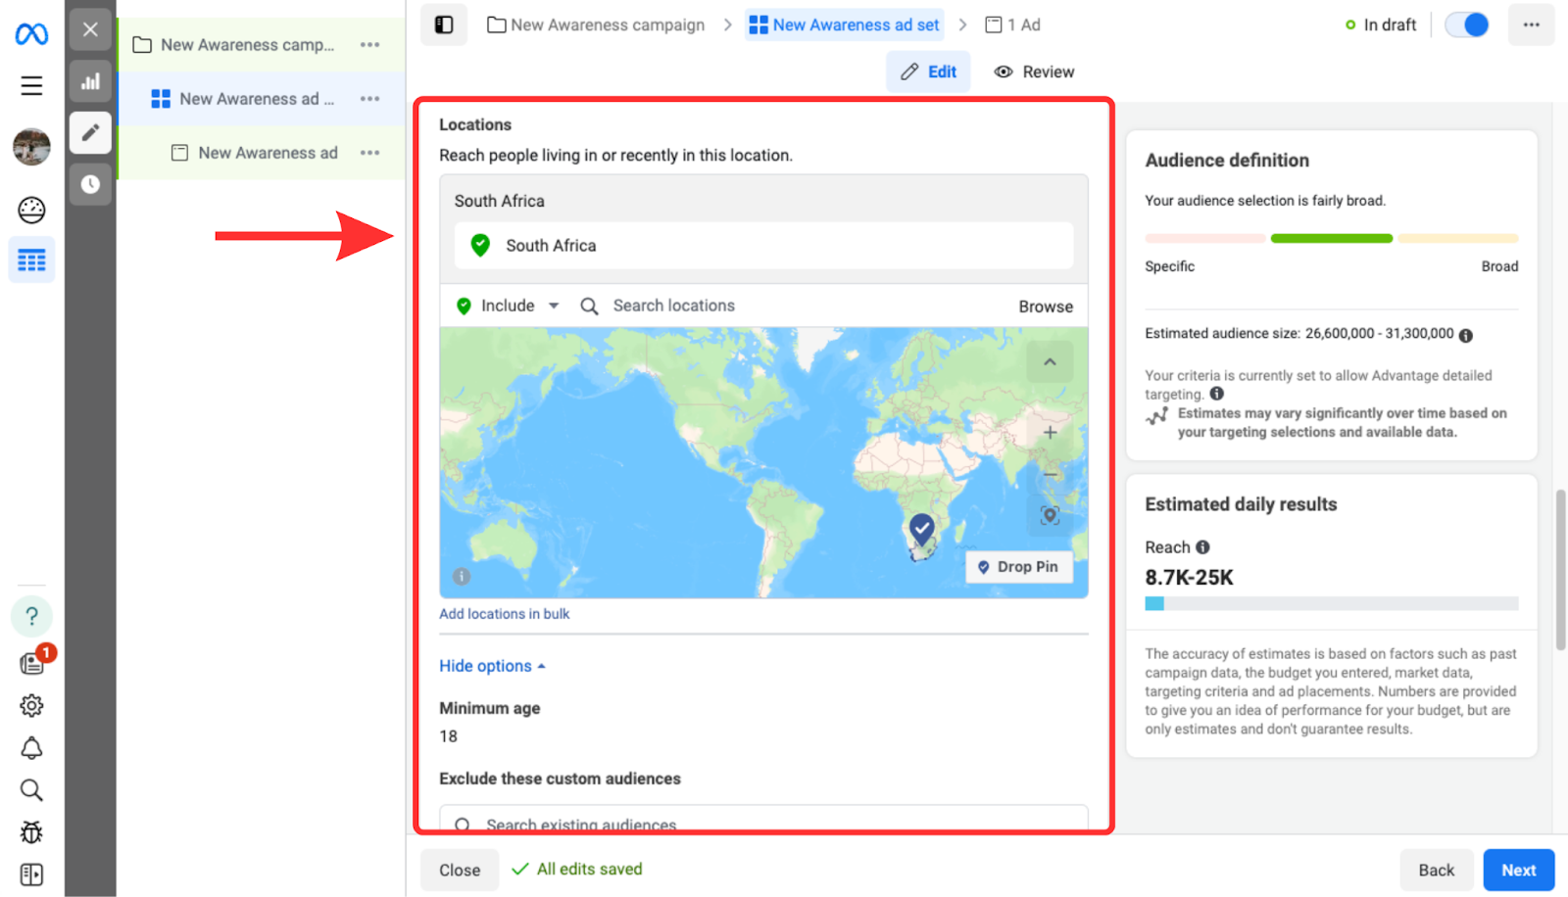
Task: Open the bar chart performance icon
Action: [x=90, y=81]
